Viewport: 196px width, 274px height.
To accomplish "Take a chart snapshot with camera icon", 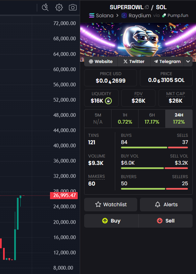I will click(x=73, y=7).
